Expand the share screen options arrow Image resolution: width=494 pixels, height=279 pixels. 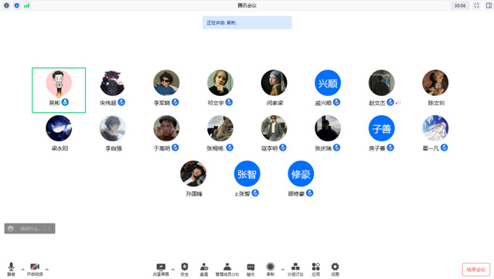tap(173, 270)
